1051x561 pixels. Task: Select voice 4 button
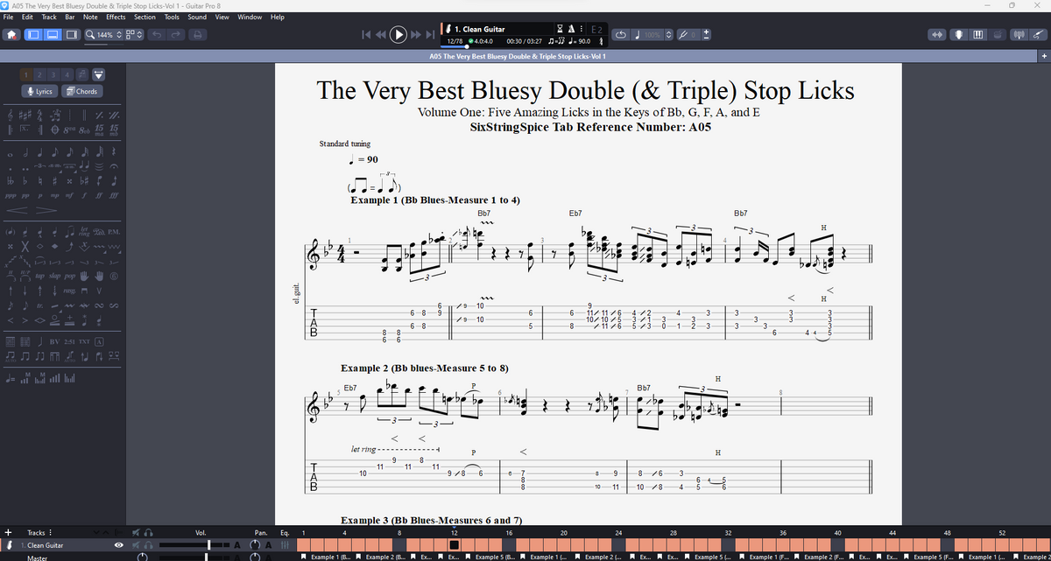point(66,74)
